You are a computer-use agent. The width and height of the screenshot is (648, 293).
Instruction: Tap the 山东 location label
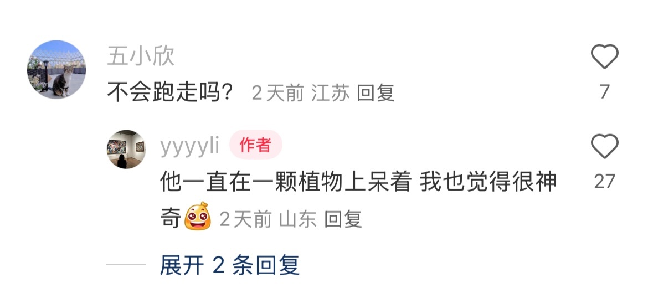(298, 219)
